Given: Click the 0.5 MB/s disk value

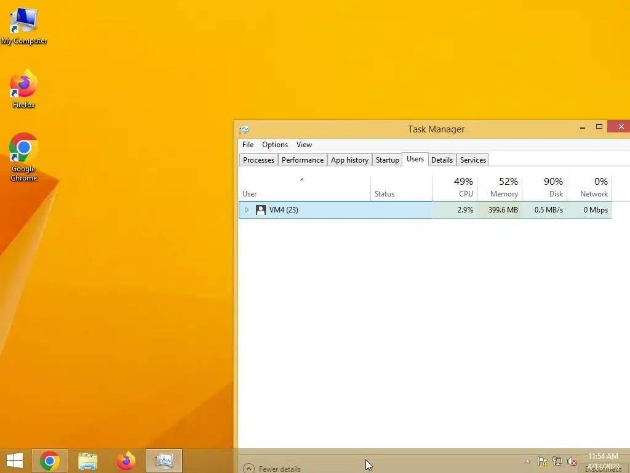Looking at the screenshot, I should [x=548, y=210].
